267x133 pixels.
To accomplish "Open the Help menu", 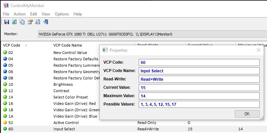I will point(78,14).
